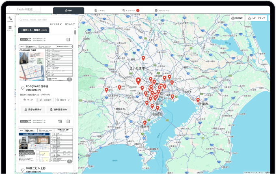Click the map pin at 横浜市
The image size is (276, 174).
tap(145, 123)
